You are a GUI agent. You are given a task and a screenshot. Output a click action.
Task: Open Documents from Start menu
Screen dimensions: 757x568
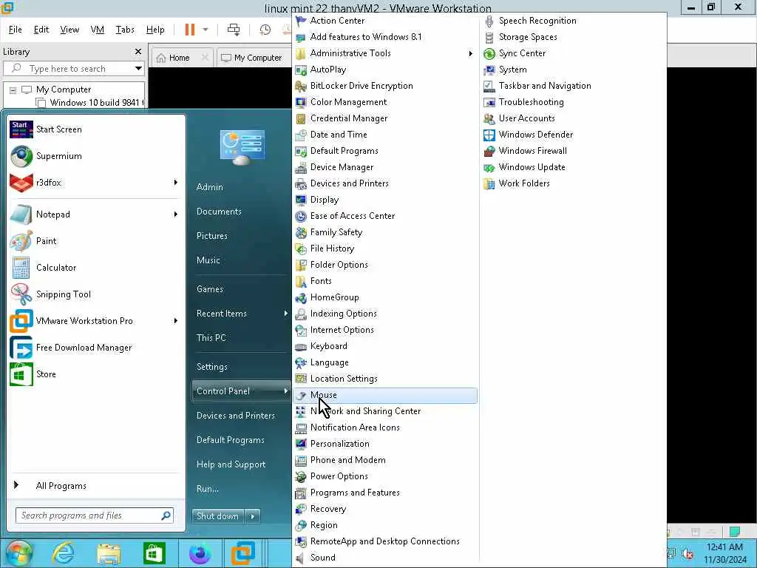coord(219,212)
